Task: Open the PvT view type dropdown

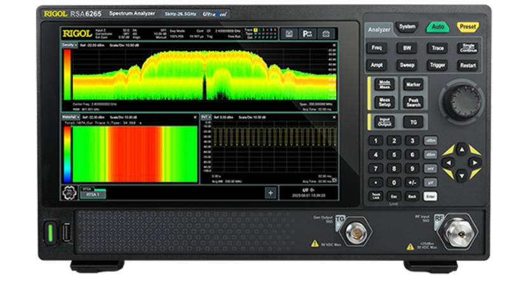Action: point(206,117)
